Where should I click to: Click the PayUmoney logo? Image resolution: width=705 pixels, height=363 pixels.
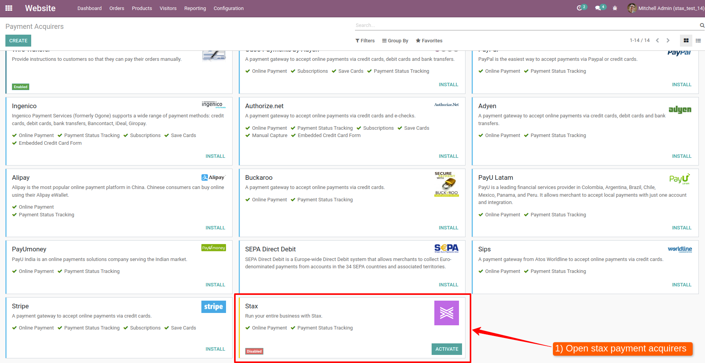click(214, 248)
